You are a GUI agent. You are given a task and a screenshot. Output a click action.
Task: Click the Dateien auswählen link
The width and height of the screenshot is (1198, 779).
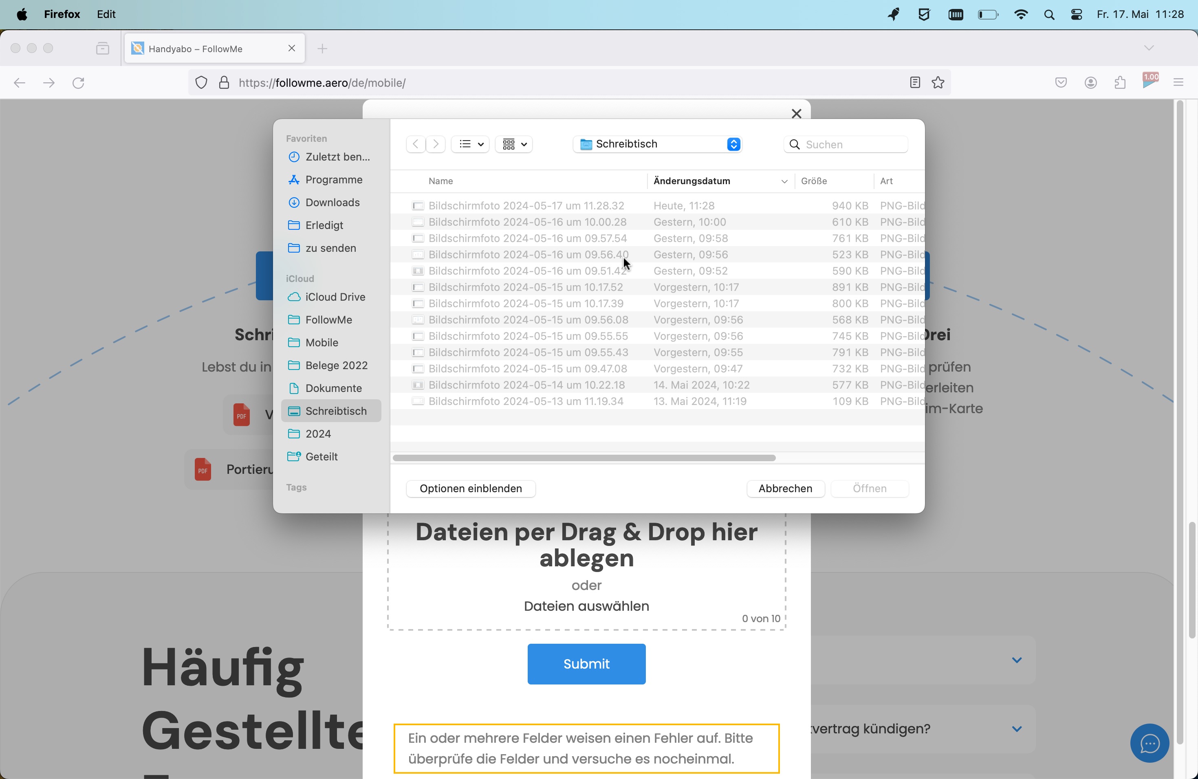click(x=586, y=606)
